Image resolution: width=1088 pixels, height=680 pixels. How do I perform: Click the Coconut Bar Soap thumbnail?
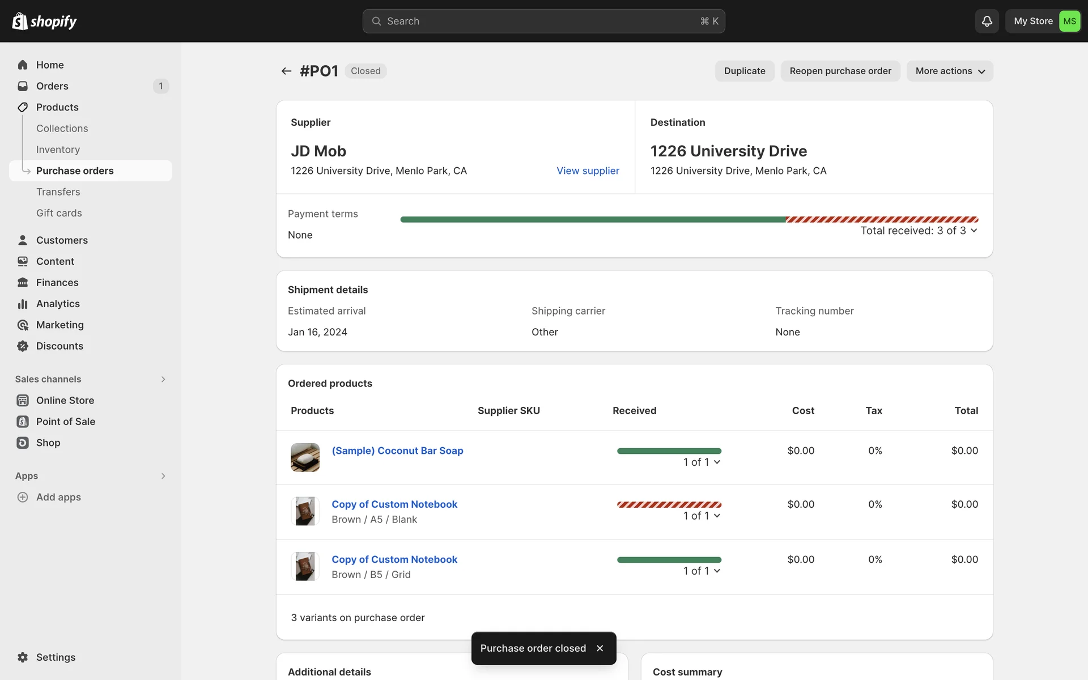(305, 457)
